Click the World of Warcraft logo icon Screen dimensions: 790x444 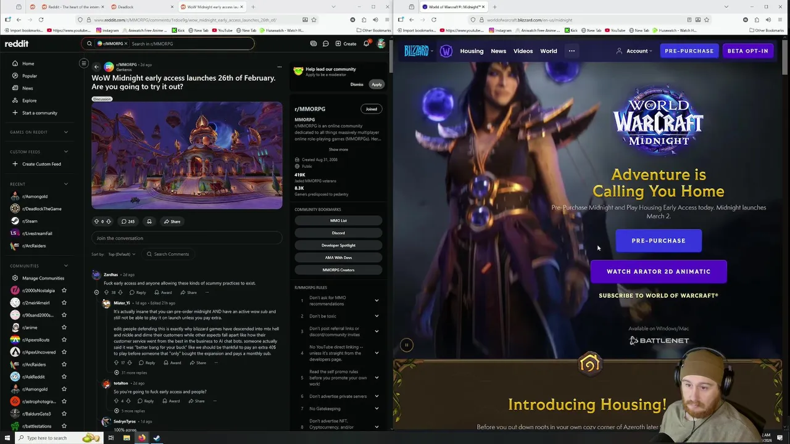coord(446,51)
